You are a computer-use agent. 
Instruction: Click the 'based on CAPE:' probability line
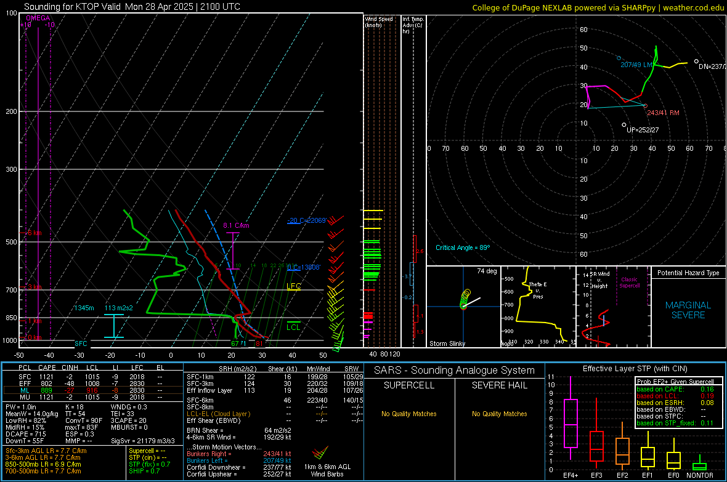[x=675, y=389]
